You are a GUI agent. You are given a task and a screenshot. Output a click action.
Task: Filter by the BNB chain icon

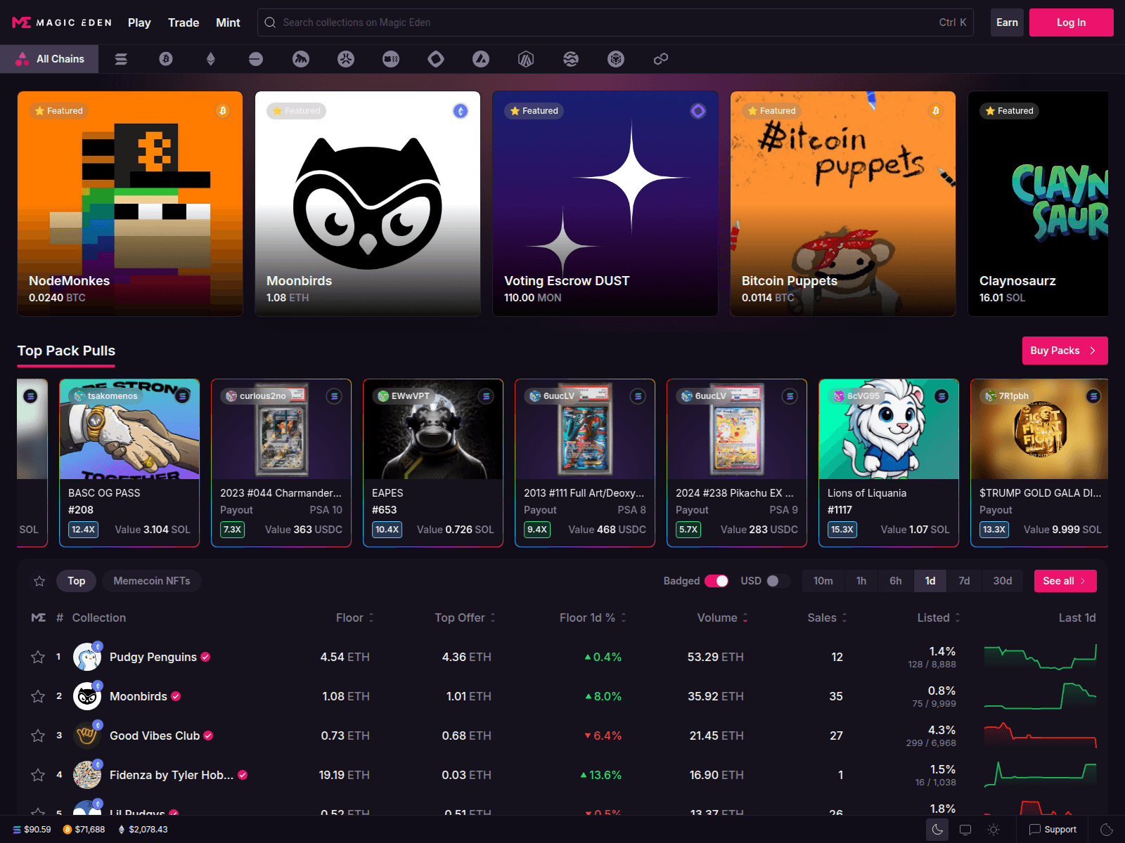616,59
